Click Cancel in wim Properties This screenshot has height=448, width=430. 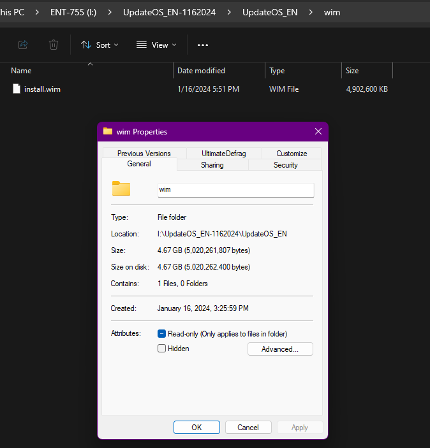point(248,427)
